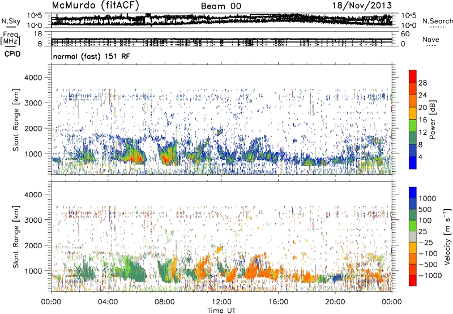Select the 08:00 time tick label

[164, 302]
